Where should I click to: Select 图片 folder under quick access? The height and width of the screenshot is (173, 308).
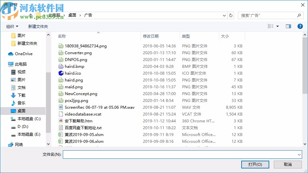point(21,36)
